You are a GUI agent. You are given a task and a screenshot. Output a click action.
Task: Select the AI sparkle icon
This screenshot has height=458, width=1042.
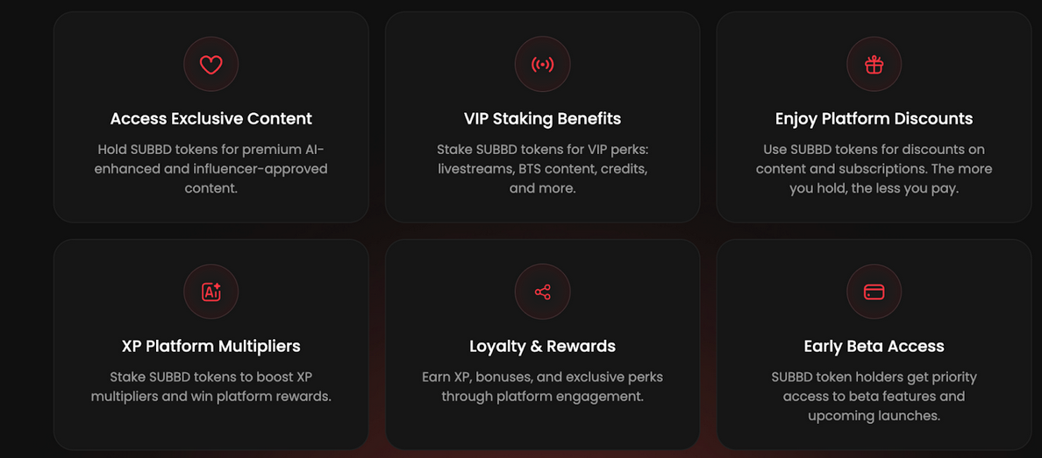[x=211, y=292]
